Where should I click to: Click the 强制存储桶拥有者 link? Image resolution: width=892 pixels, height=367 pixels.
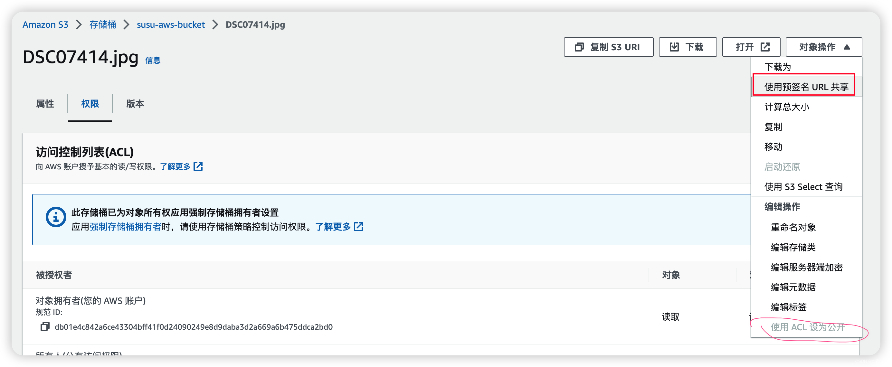[x=125, y=227]
